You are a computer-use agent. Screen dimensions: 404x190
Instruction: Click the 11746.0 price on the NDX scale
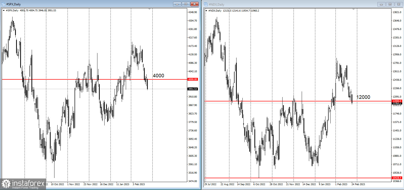pos(397,114)
